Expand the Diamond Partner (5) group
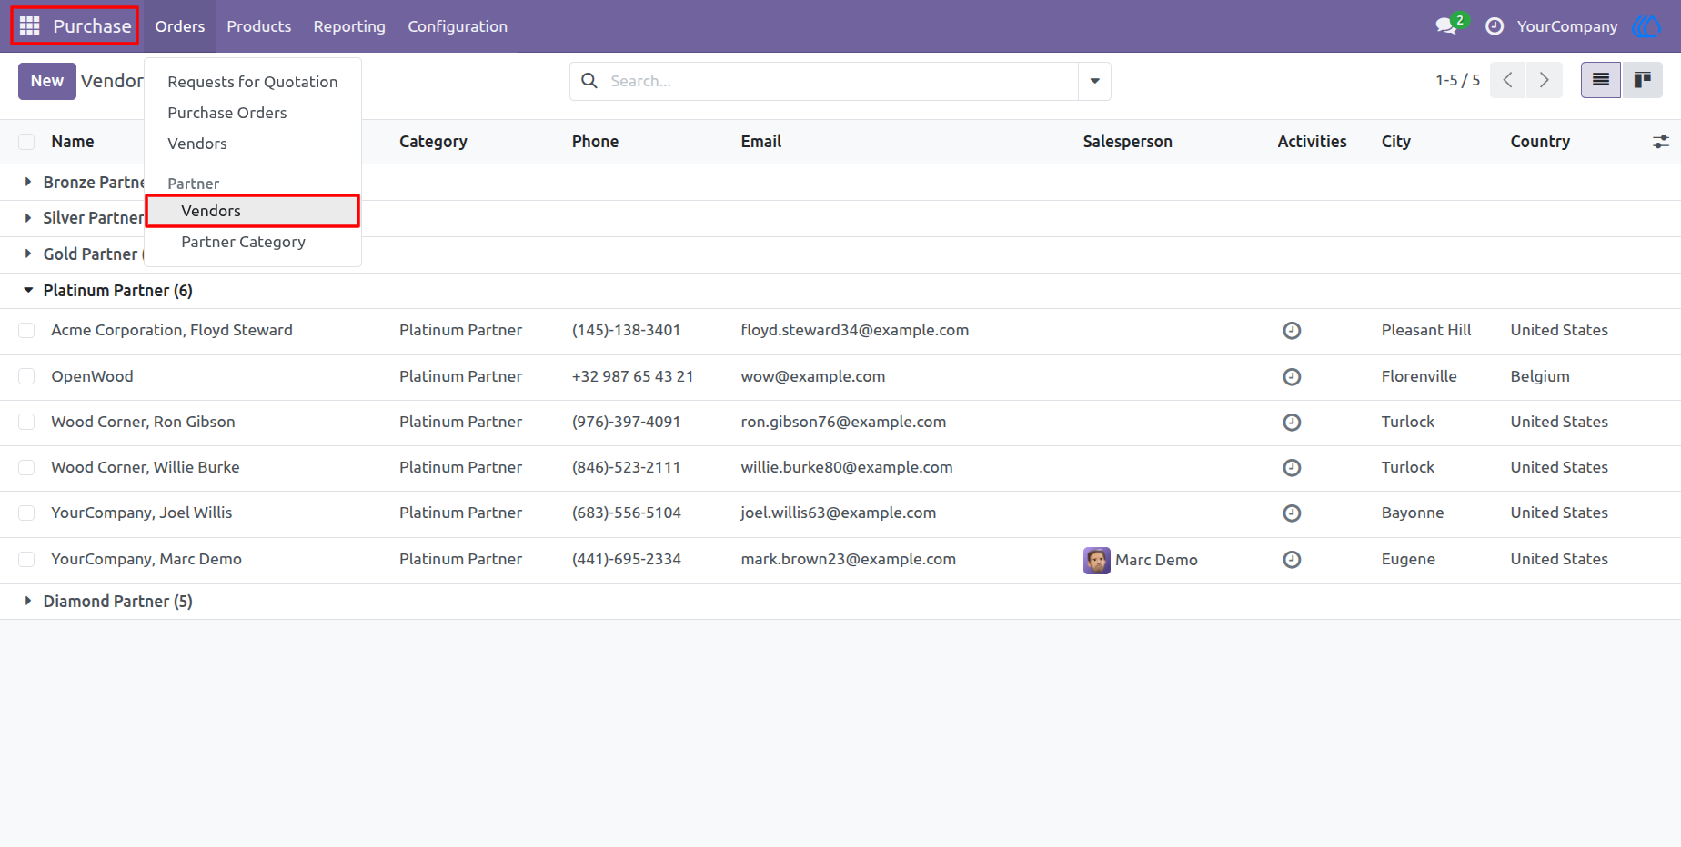1681x847 pixels. (28, 601)
